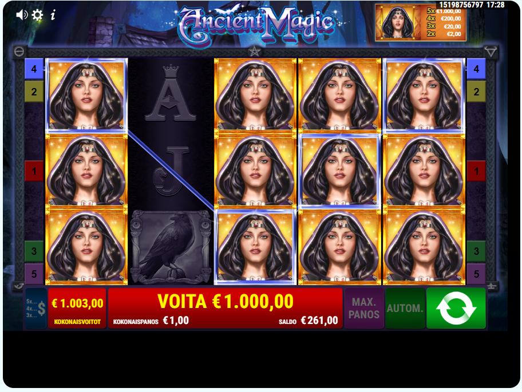Mute the game sound speaker icon
The width and height of the screenshot is (522, 392).
click(22, 15)
